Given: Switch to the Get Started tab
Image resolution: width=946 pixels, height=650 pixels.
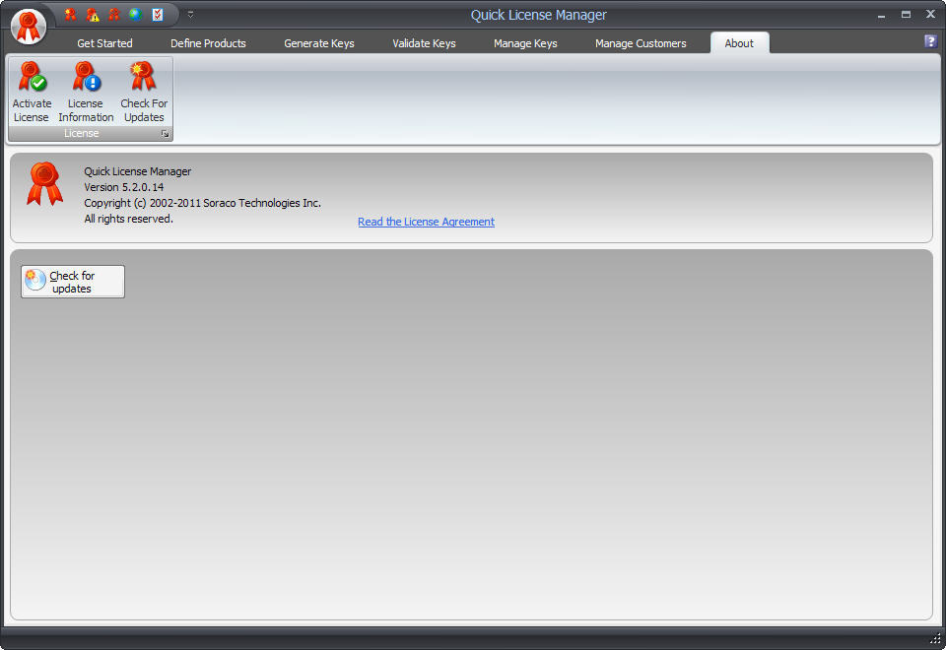Looking at the screenshot, I should 104,43.
